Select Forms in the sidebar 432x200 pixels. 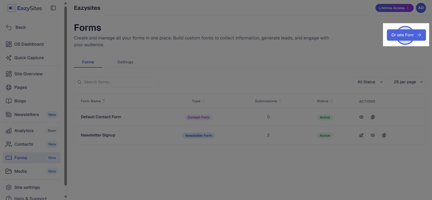32,158
